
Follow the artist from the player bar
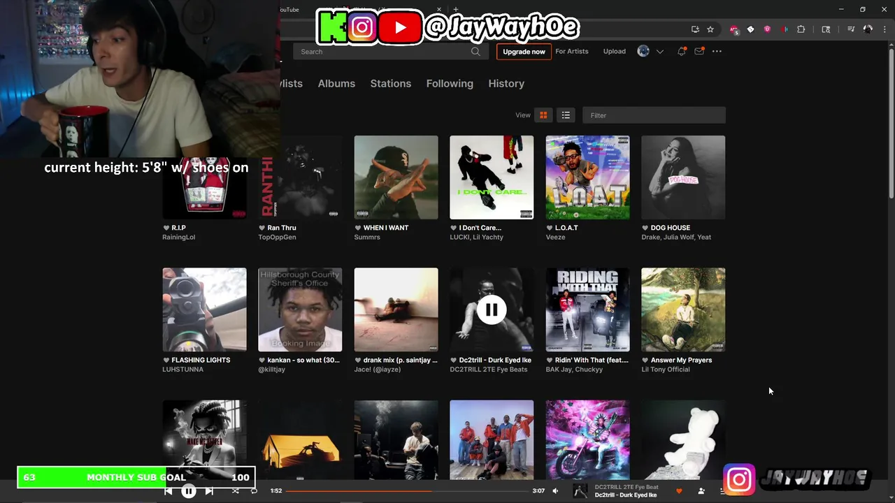[x=701, y=491]
